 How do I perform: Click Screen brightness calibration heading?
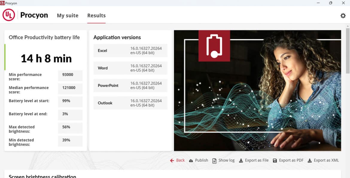coord(42,176)
